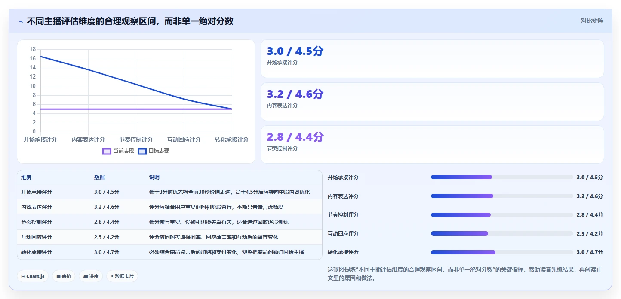Click the 数据 column header

(99, 178)
